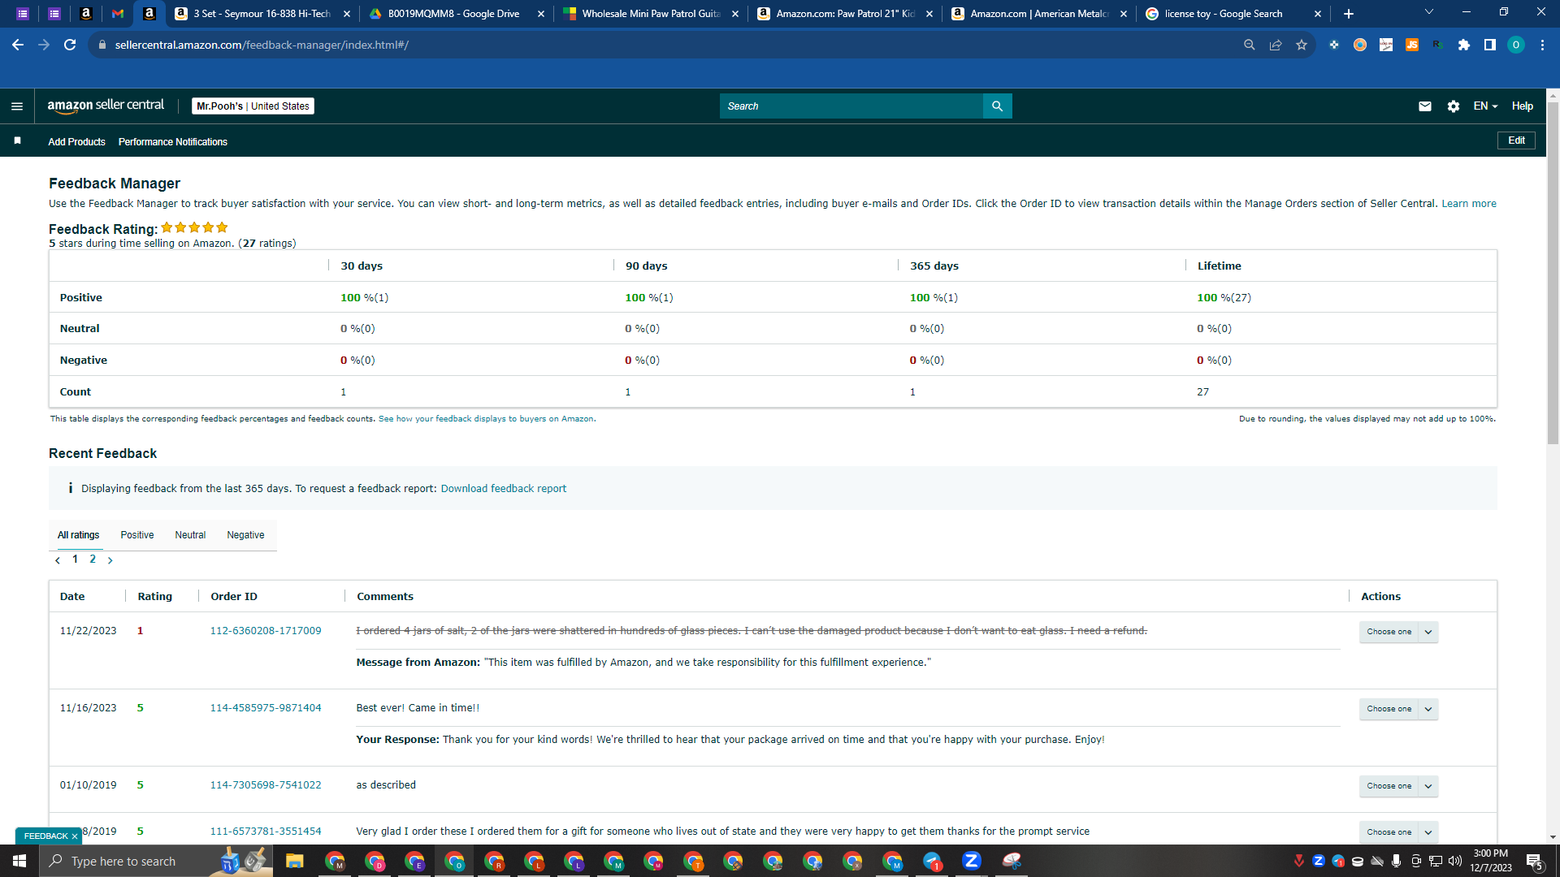
Task: Open the settings gear menu
Action: (1454, 106)
